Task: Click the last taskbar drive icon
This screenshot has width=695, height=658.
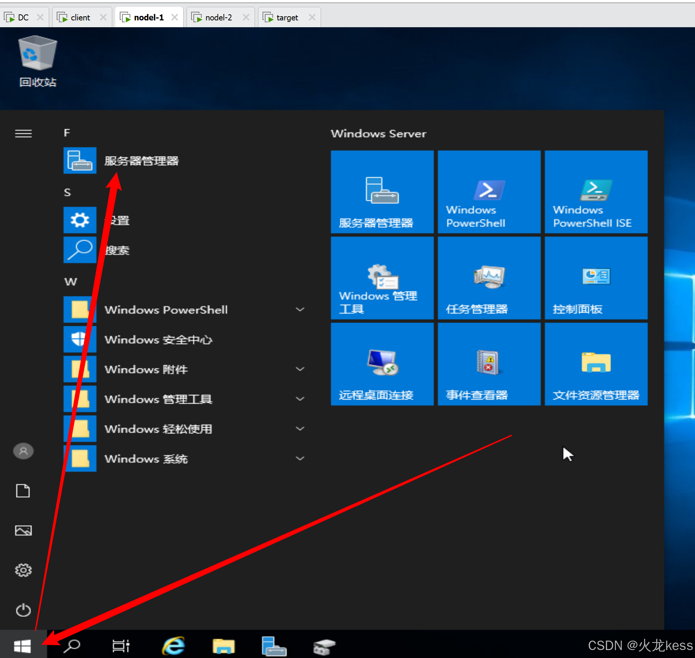Action: [x=324, y=647]
